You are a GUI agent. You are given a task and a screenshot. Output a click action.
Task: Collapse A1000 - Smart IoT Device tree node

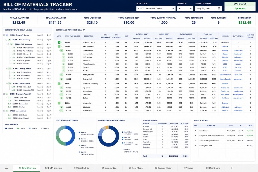(4, 35)
